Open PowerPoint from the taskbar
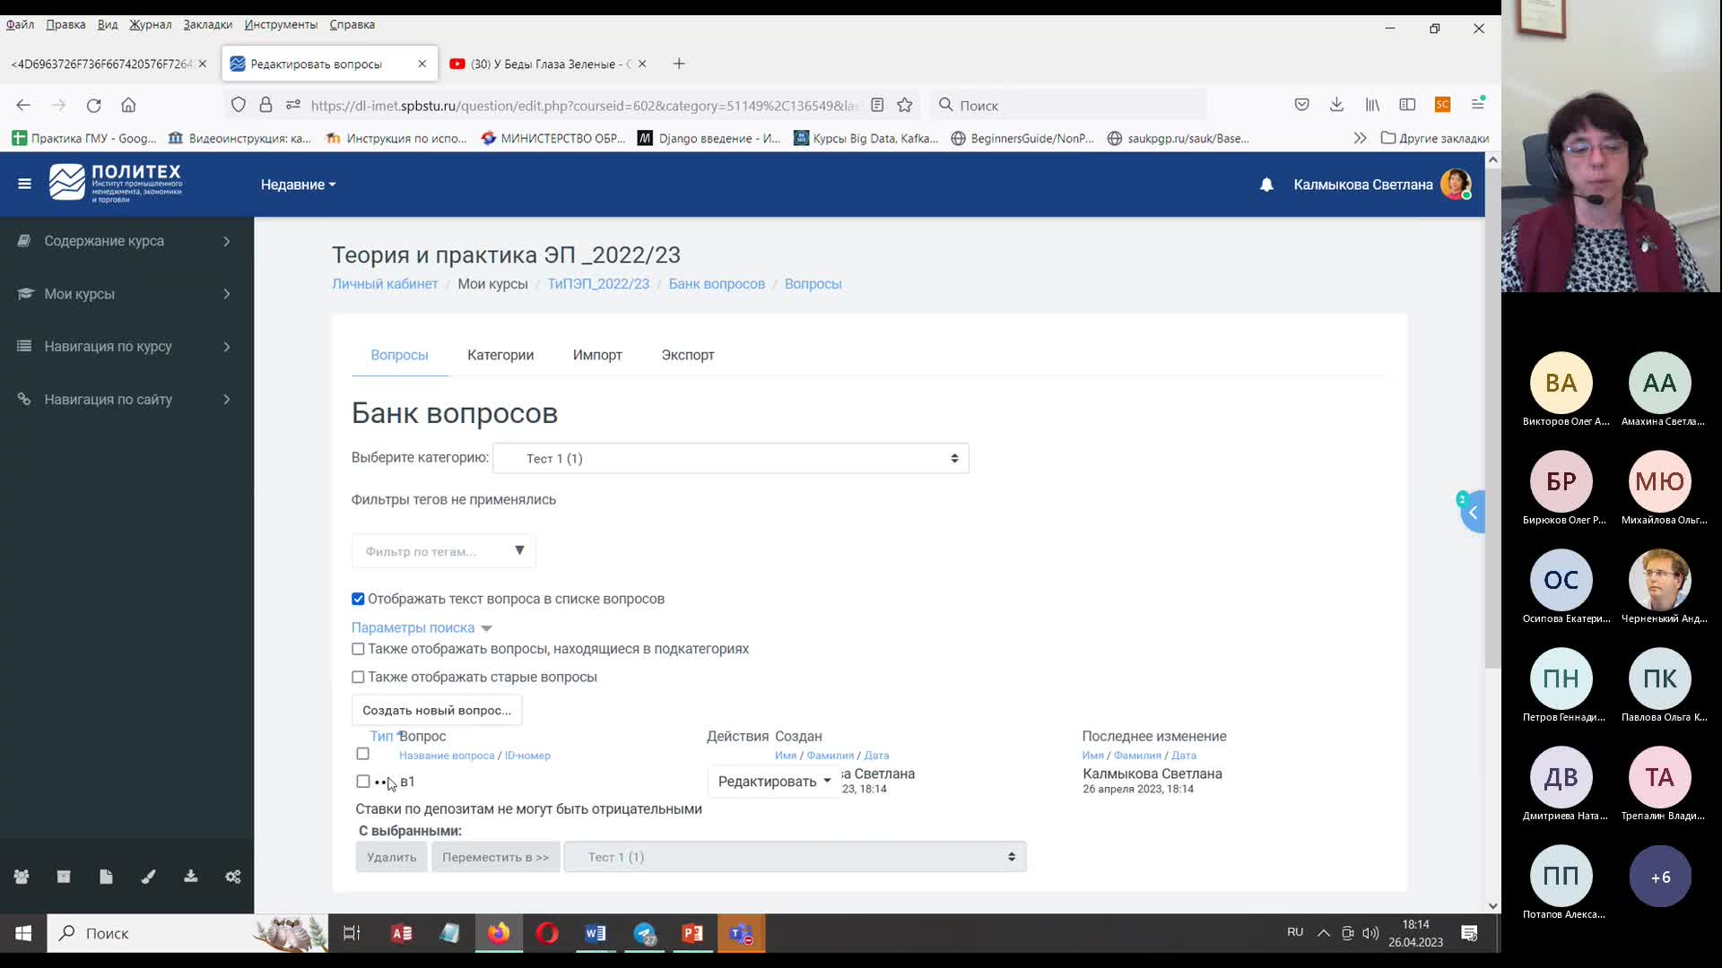The image size is (1722, 968). click(692, 933)
